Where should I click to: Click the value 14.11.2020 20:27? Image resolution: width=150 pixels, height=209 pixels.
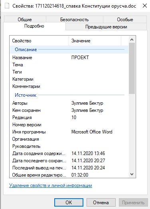(x=88, y=161)
